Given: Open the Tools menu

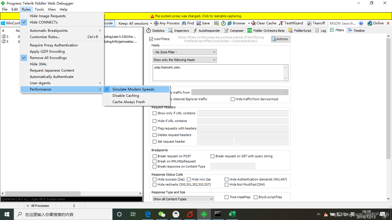Looking at the screenshot, I should 39,9.
